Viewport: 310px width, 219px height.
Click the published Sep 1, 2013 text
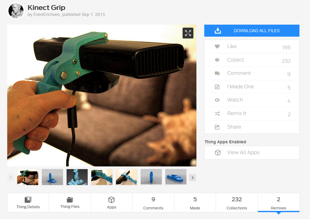point(83,15)
